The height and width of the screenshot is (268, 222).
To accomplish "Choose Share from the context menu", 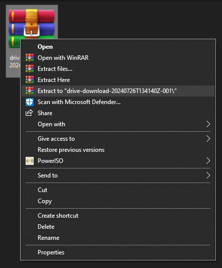I will [118, 113].
